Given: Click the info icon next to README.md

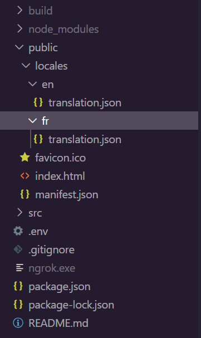Looking at the screenshot, I should (18, 323).
